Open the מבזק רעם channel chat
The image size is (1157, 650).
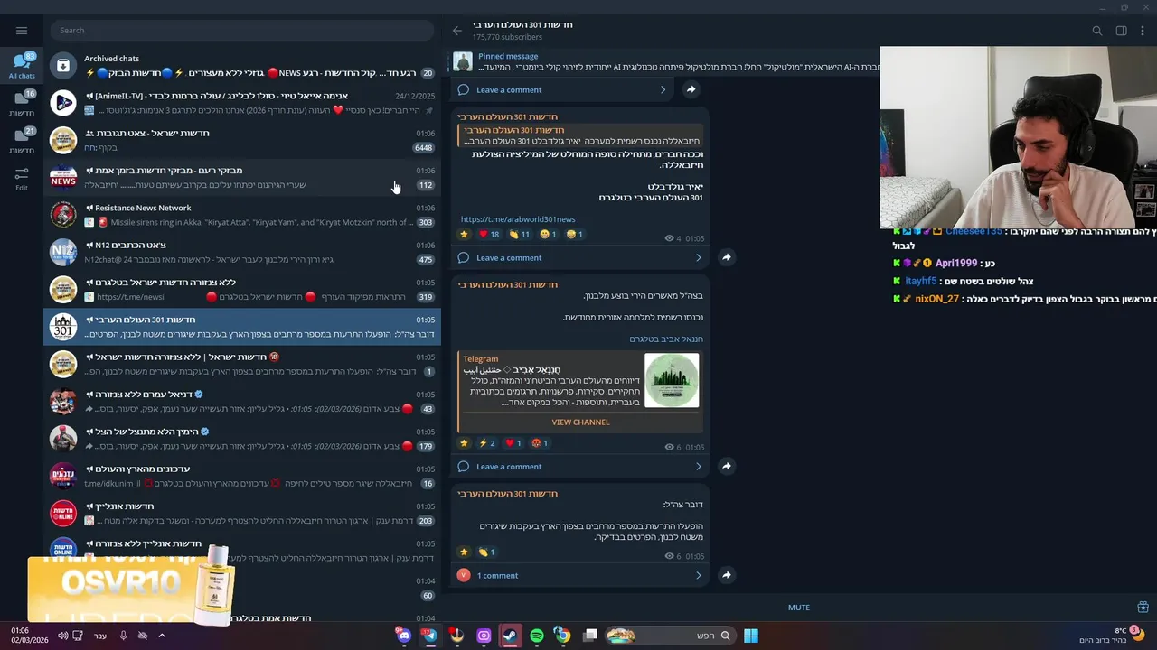pos(242,177)
